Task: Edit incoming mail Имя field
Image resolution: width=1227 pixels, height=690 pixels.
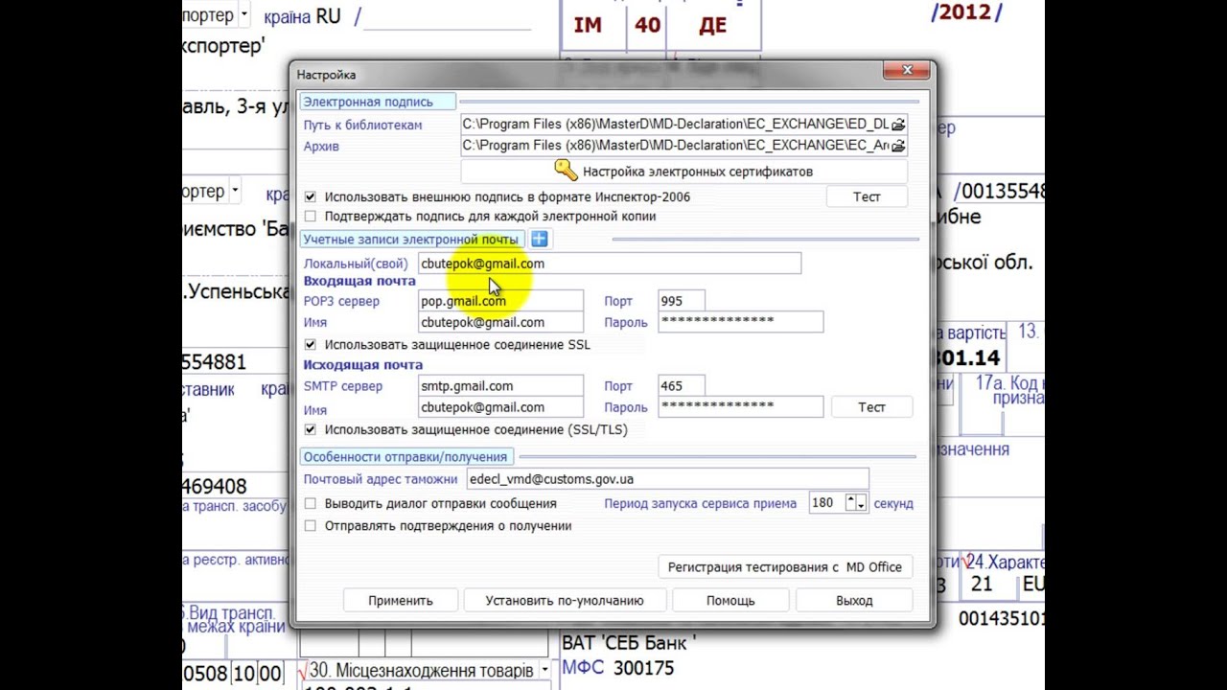Action: 500,322
